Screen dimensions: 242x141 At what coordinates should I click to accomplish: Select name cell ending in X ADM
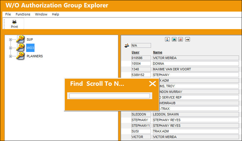coord(199,80)
